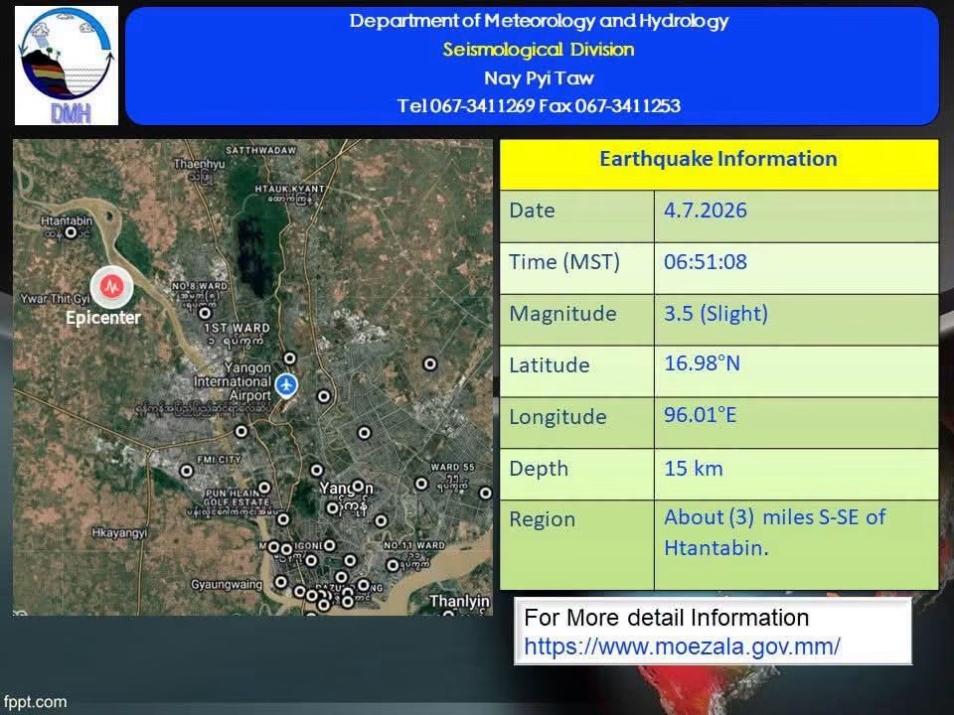Click the Region description about Htantabin
The image size is (954, 715).
(774, 532)
